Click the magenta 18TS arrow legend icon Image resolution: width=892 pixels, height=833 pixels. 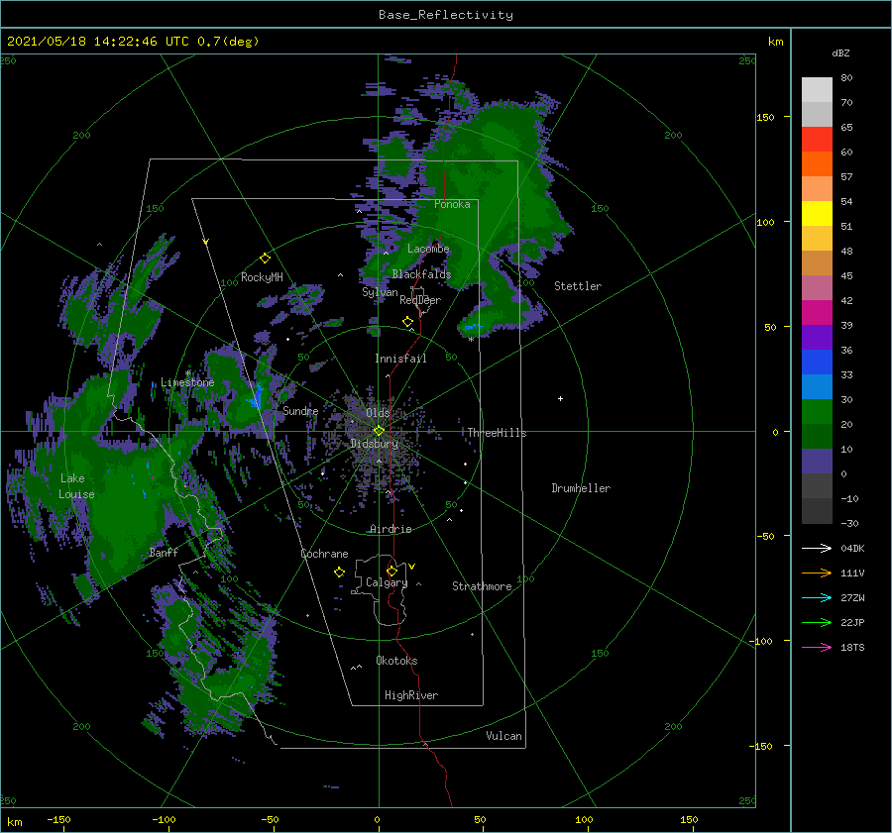click(817, 647)
